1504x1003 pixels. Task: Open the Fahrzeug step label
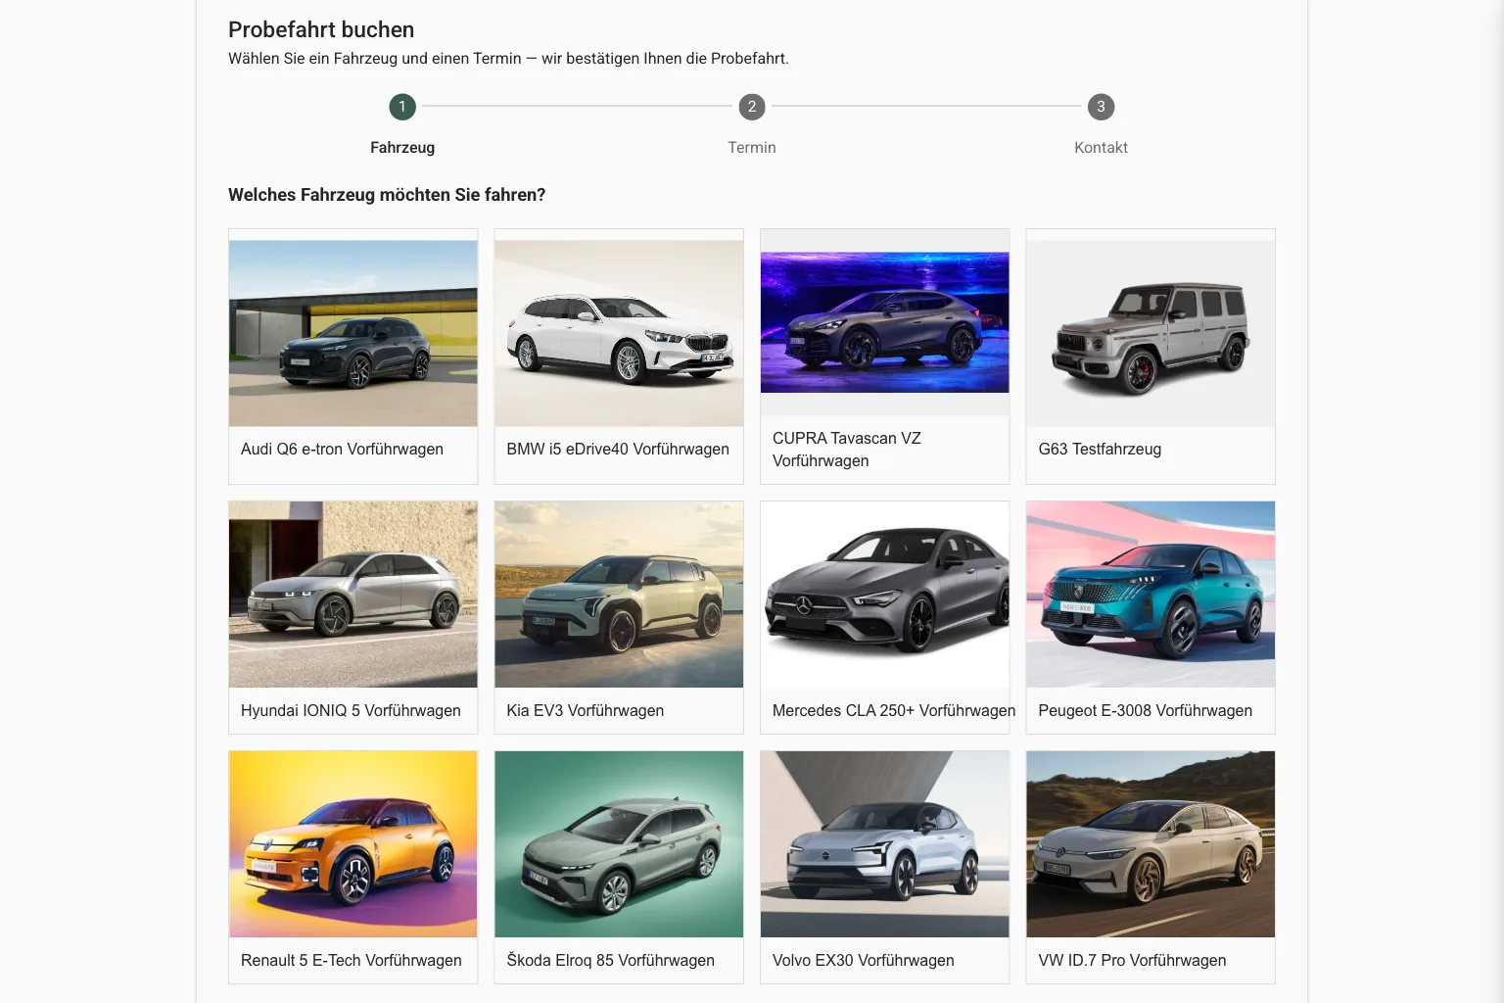click(x=402, y=148)
